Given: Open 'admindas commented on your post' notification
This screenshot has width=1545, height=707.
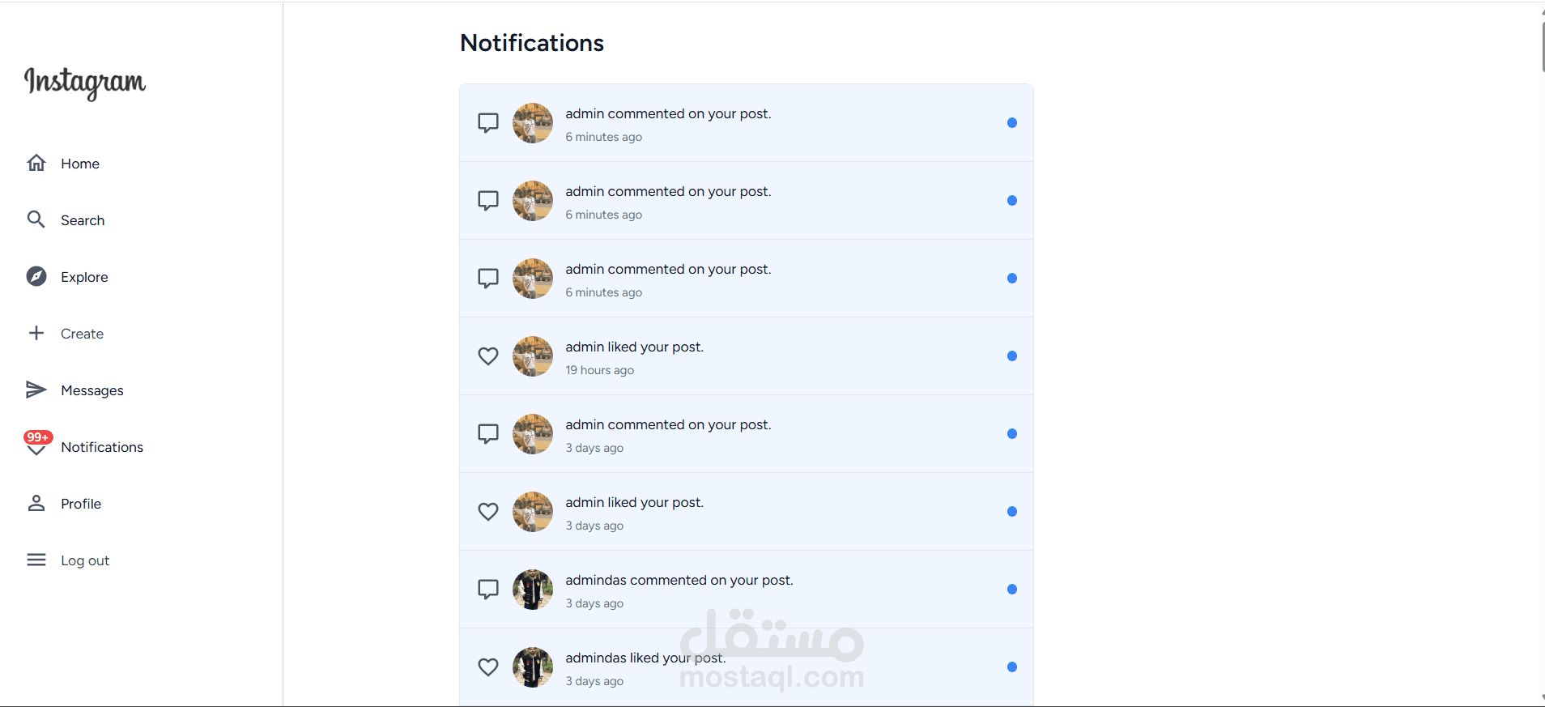Looking at the screenshot, I should tap(679, 581).
